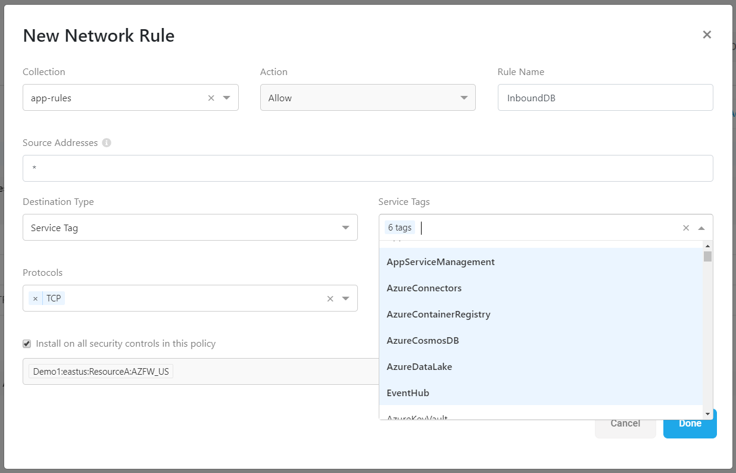Image resolution: width=736 pixels, height=473 pixels.
Task: Choose AppServiceManagement in the tag list
Action: pos(441,262)
